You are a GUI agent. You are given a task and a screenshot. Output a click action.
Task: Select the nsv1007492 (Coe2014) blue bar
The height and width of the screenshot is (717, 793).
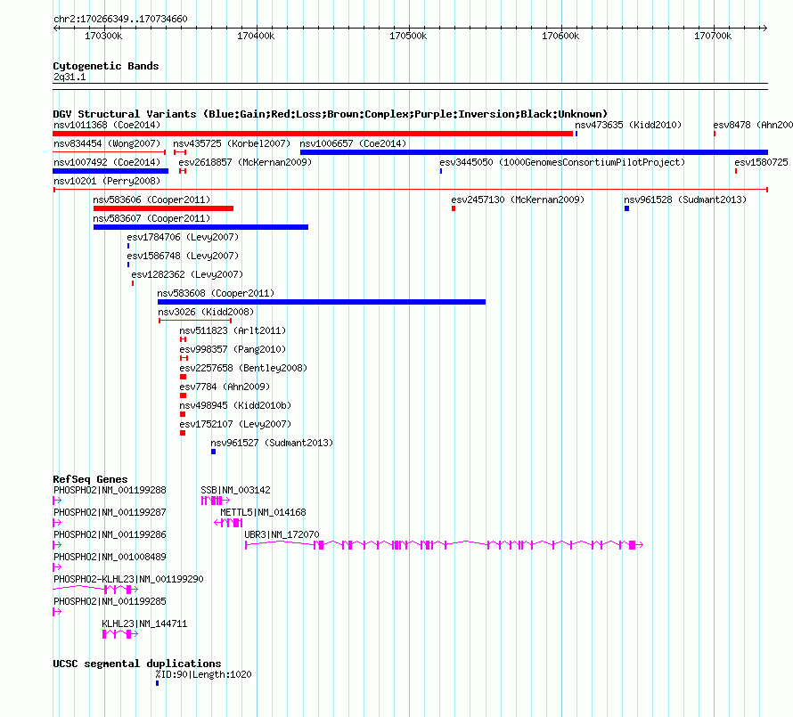tap(110, 171)
